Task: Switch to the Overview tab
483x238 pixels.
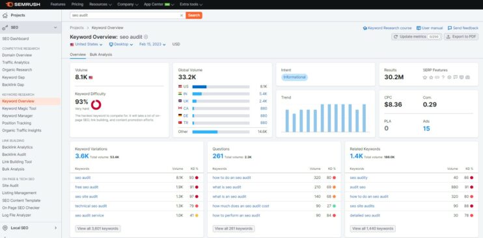Action: click(x=77, y=54)
